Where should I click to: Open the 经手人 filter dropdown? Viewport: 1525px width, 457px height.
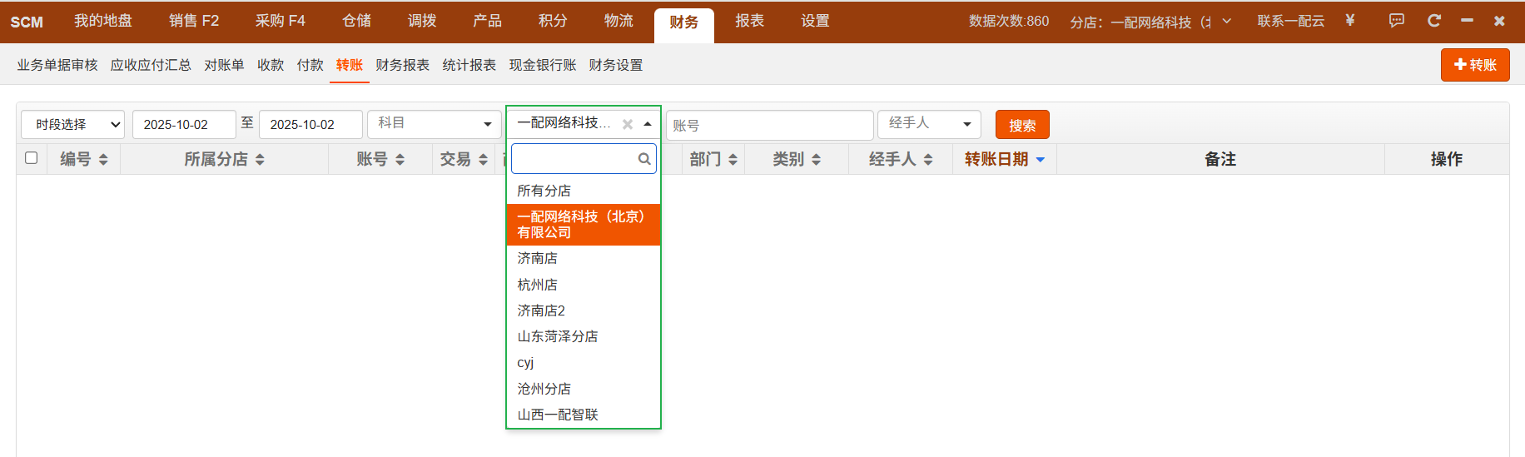[928, 124]
